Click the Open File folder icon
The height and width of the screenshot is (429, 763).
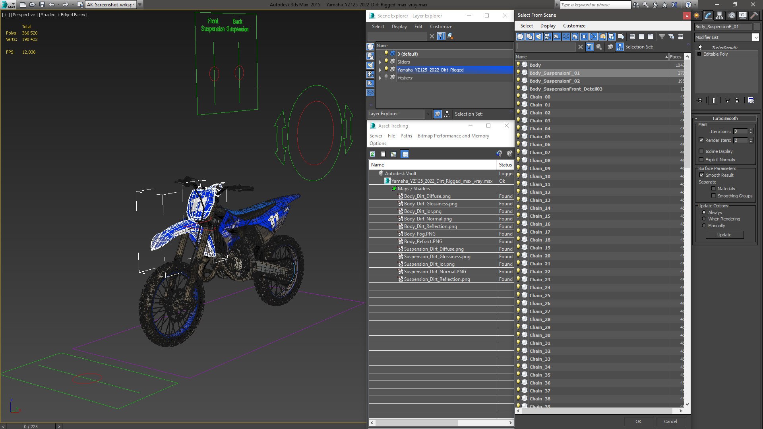(33, 5)
